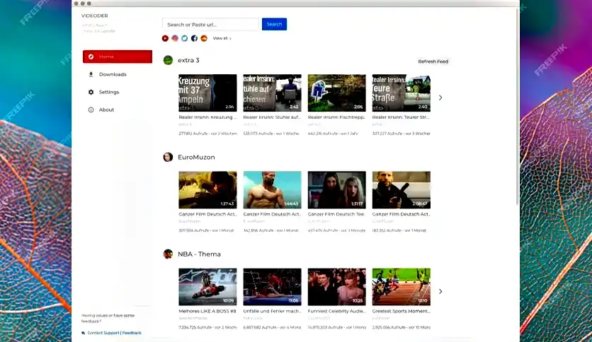Open EuroMuzon film thumbnail lasting 1:31:17
This screenshot has width=592, height=342.
pyautogui.click(x=337, y=190)
